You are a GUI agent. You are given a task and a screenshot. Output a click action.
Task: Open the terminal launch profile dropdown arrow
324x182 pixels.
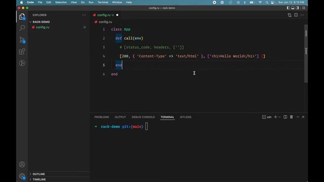pyautogui.click(x=279, y=117)
